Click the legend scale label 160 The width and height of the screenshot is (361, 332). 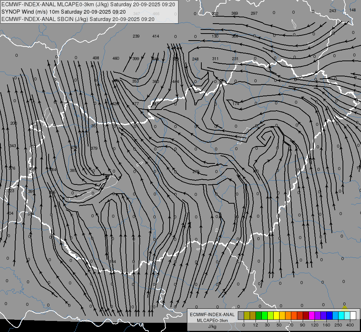pos(326,325)
